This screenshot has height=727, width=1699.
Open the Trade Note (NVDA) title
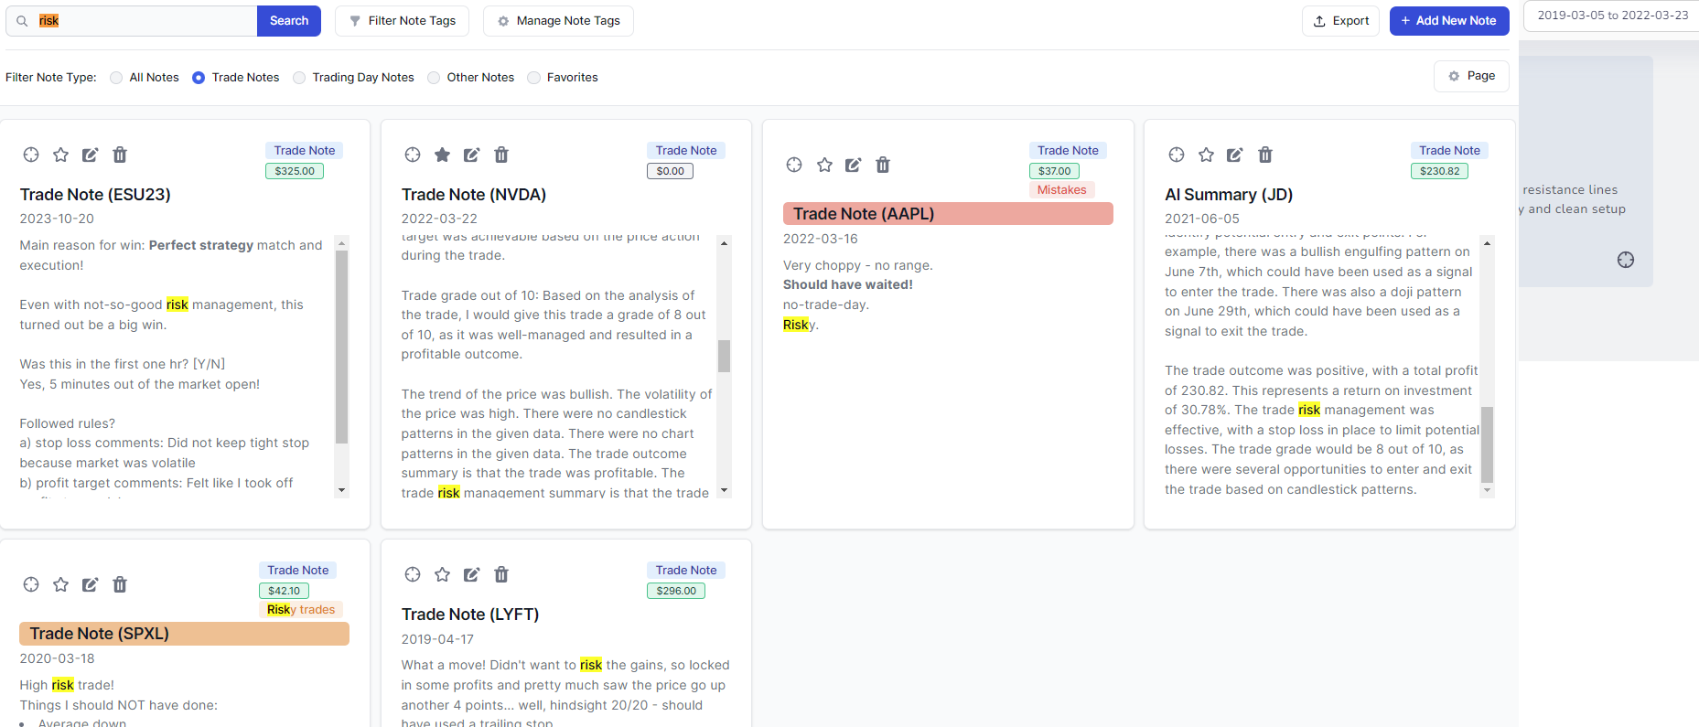pos(474,195)
